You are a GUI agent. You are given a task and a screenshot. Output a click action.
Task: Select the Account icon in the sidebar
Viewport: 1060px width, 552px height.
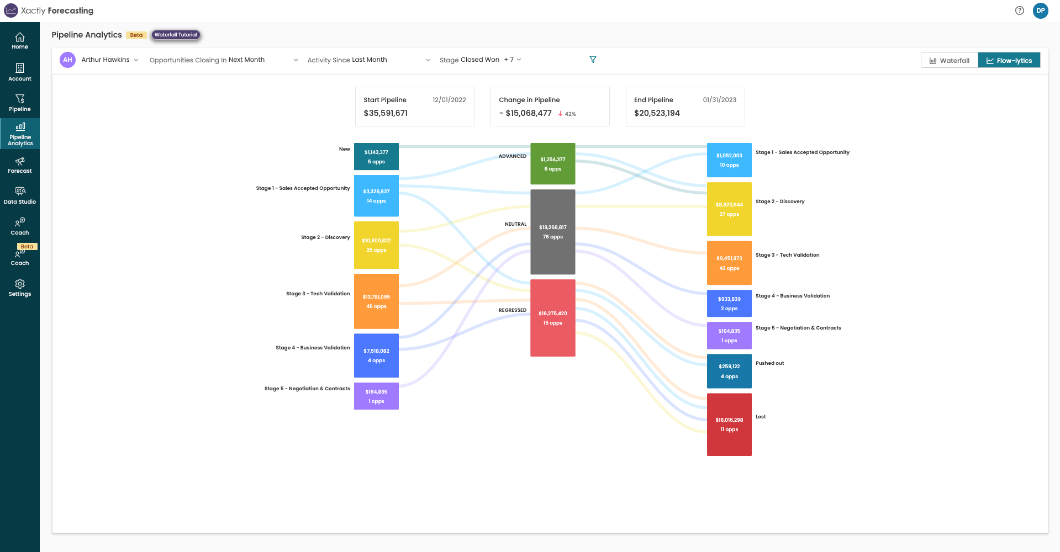click(x=20, y=72)
